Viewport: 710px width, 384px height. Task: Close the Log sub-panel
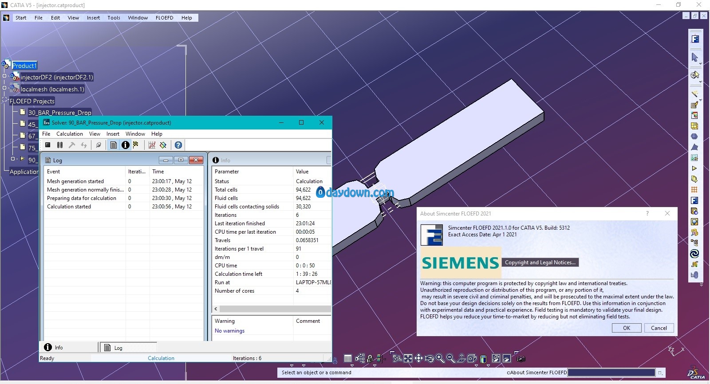tap(196, 160)
